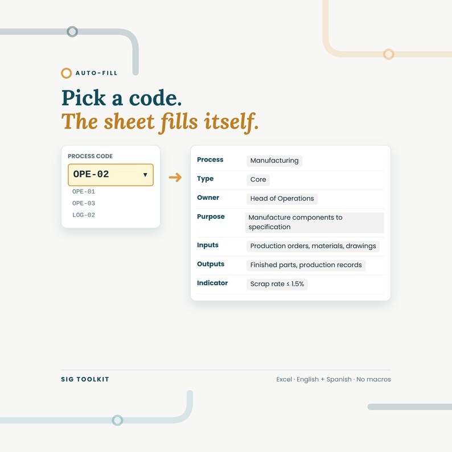Viewport: 452px width, 452px height.
Task: Click the Purpose row label
Action: click(211, 217)
